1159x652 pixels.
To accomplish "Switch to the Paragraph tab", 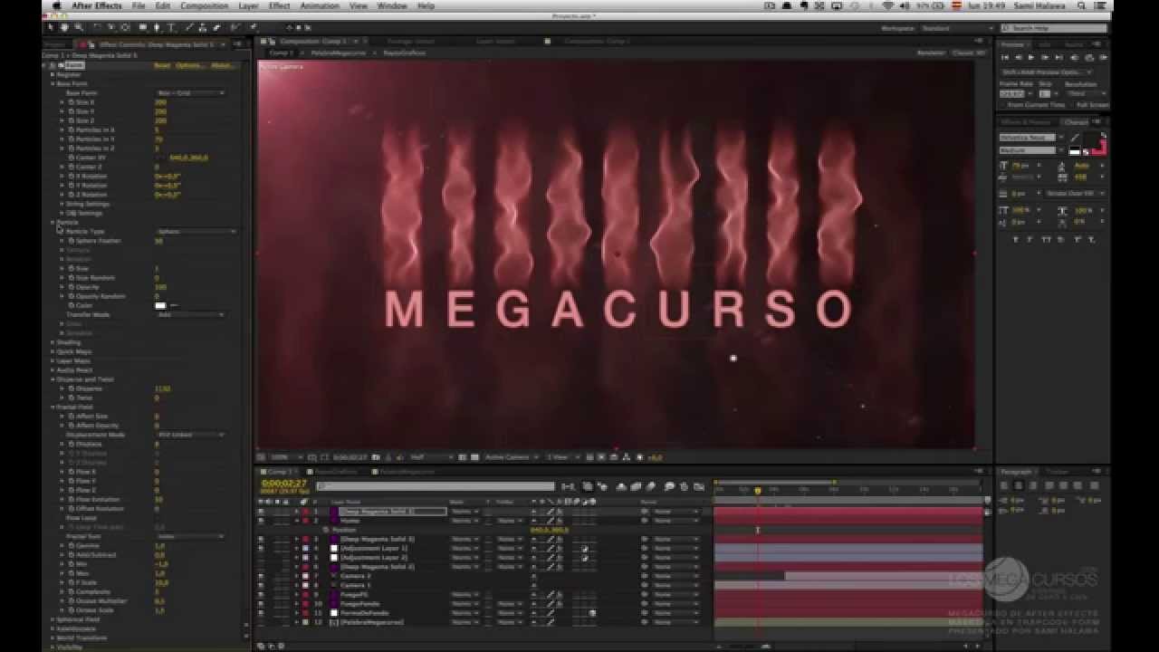I will pos(1017,472).
